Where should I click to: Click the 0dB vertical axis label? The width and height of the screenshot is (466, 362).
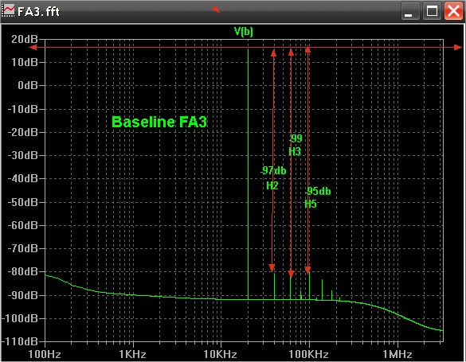tap(28, 85)
